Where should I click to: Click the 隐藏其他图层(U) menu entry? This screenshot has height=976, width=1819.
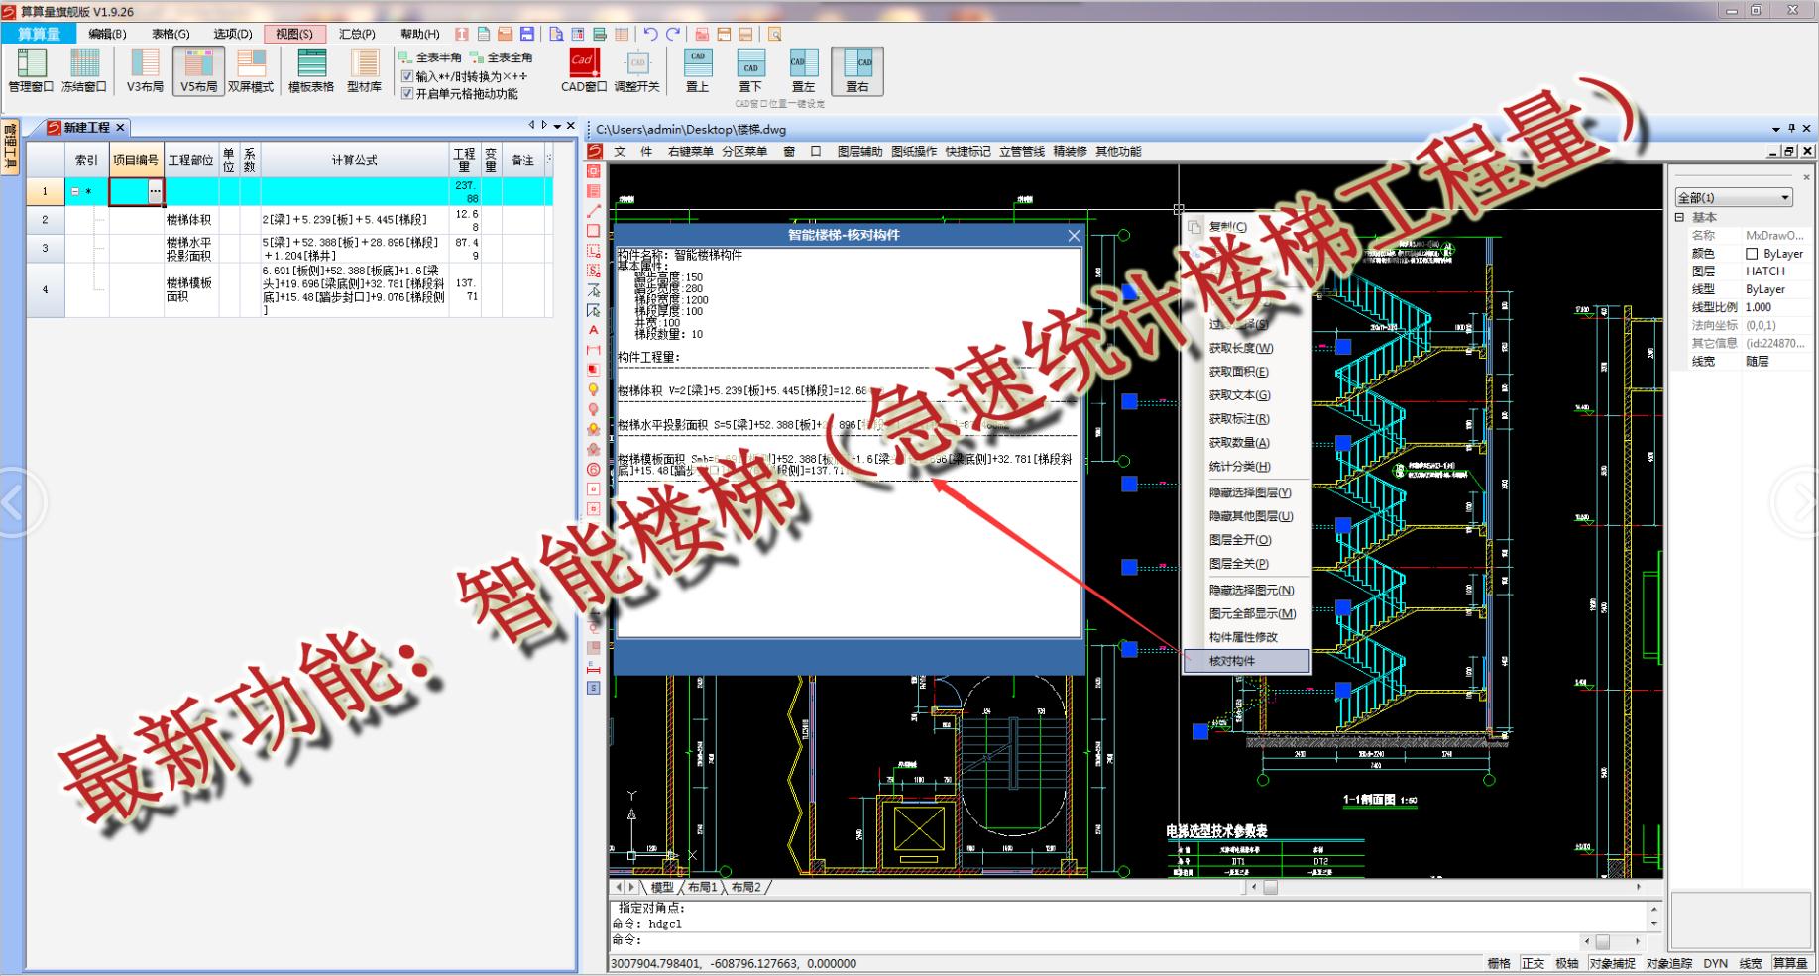click(x=1246, y=516)
